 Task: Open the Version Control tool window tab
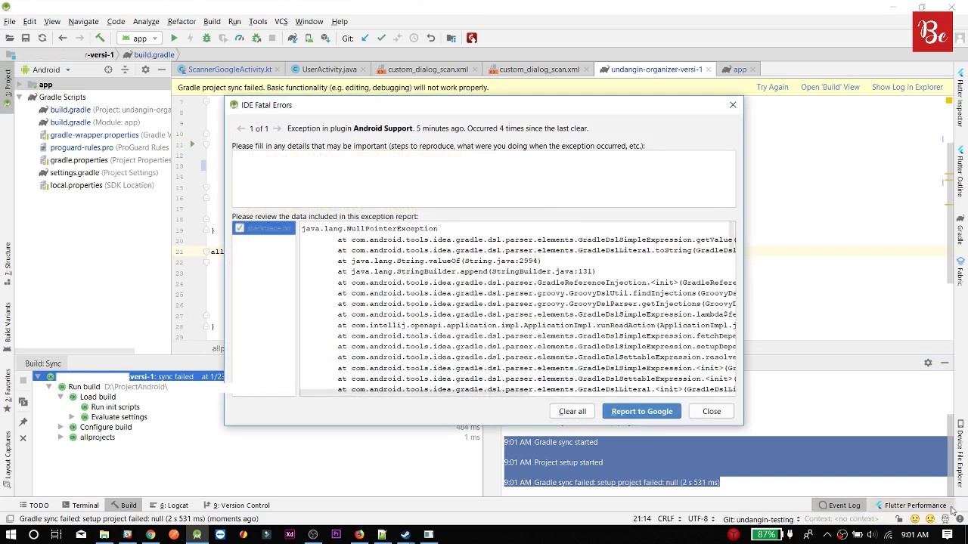236,505
